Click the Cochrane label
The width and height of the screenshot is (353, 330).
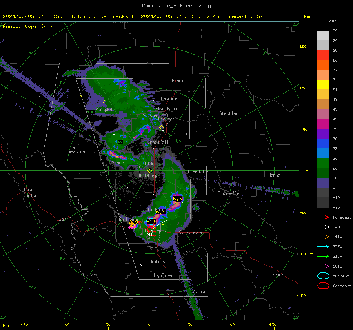pyautogui.click(x=128, y=219)
